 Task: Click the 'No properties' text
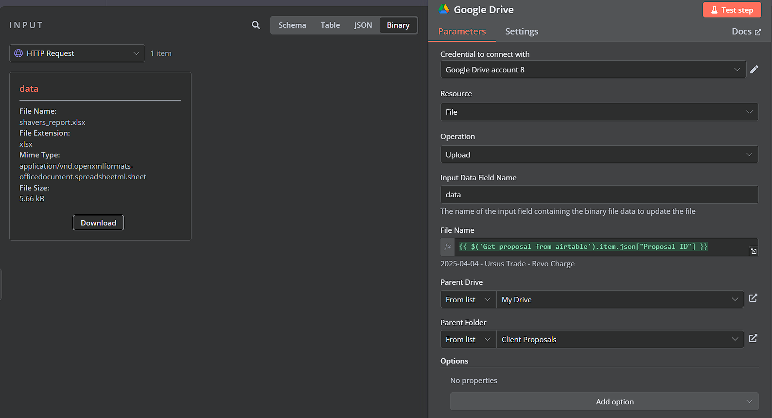click(x=474, y=381)
